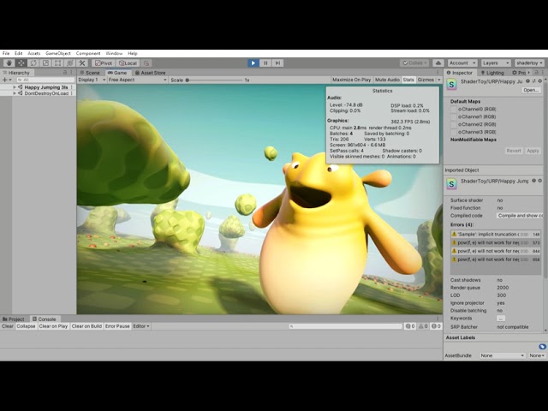This screenshot has width=548, height=411.
Task: Select the combined Transform tool
Action: coord(70,63)
